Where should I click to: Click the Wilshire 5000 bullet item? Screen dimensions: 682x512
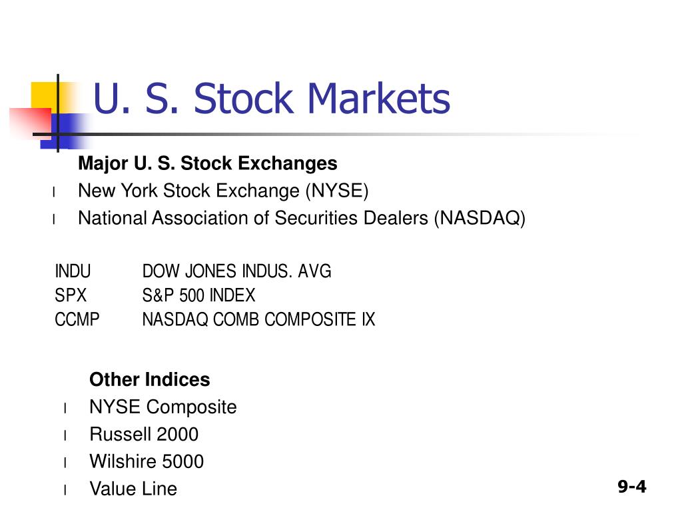(x=147, y=461)
